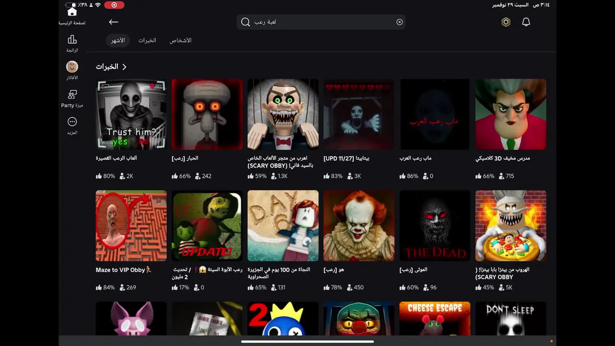Open the ماب رعب العرب thumbnail
Screen dimensions: 615x346
pyautogui.click(x=435, y=114)
